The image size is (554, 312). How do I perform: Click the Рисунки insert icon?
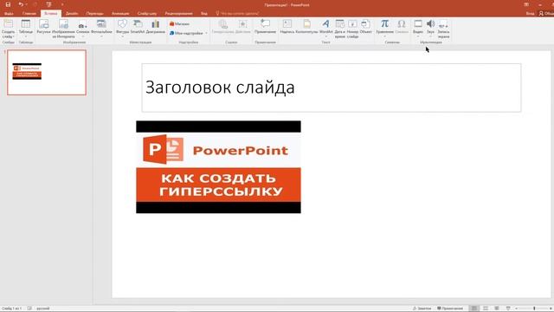pos(43,27)
